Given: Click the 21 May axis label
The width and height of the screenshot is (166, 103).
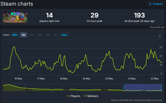Looking at the screenshot, I should pyautogui.click(x=132, y=79).
